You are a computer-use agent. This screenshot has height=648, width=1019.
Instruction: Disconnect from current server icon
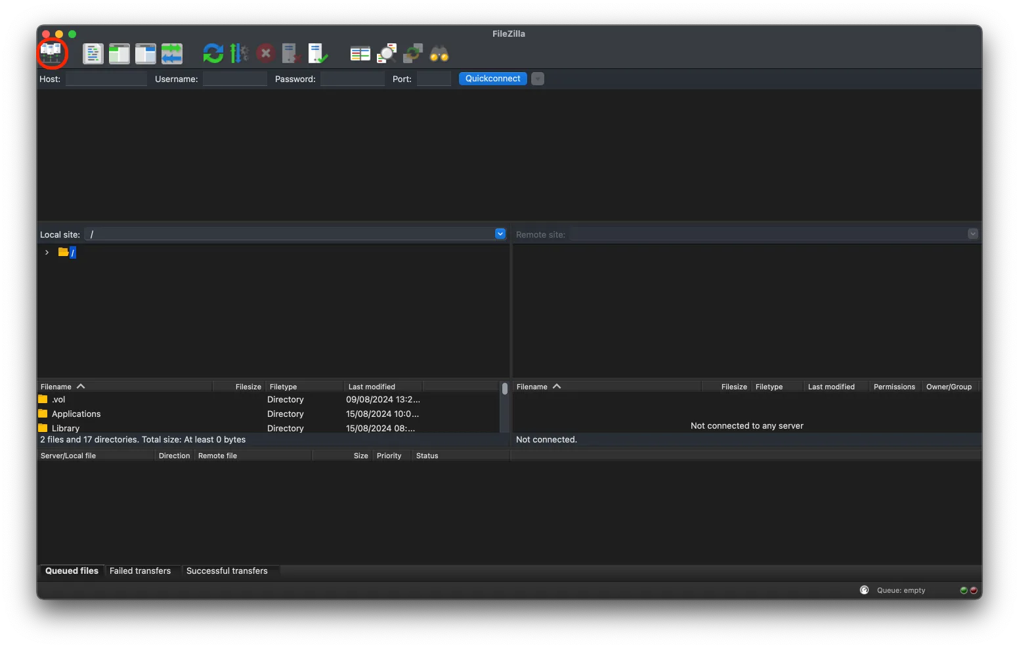pos(292,53)
